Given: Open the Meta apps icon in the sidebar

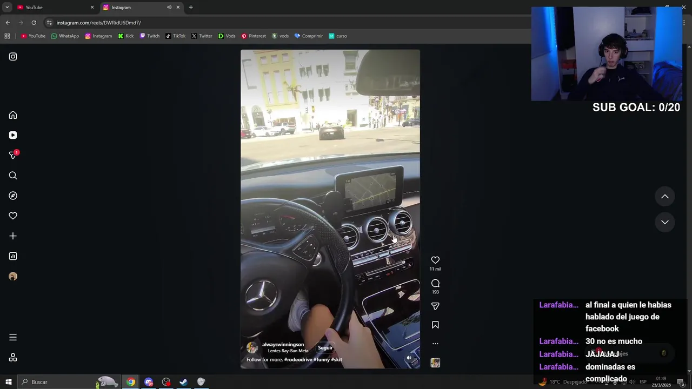Looking at the screenshot, I should click(x=13, y=358).
